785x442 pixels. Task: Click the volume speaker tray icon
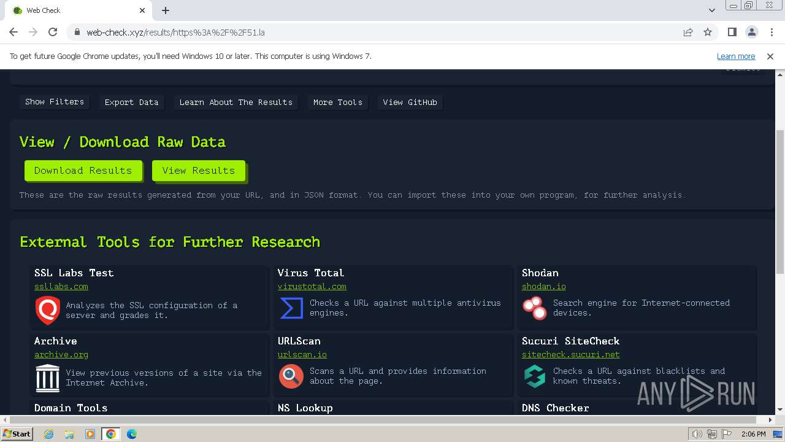(697, 434)
